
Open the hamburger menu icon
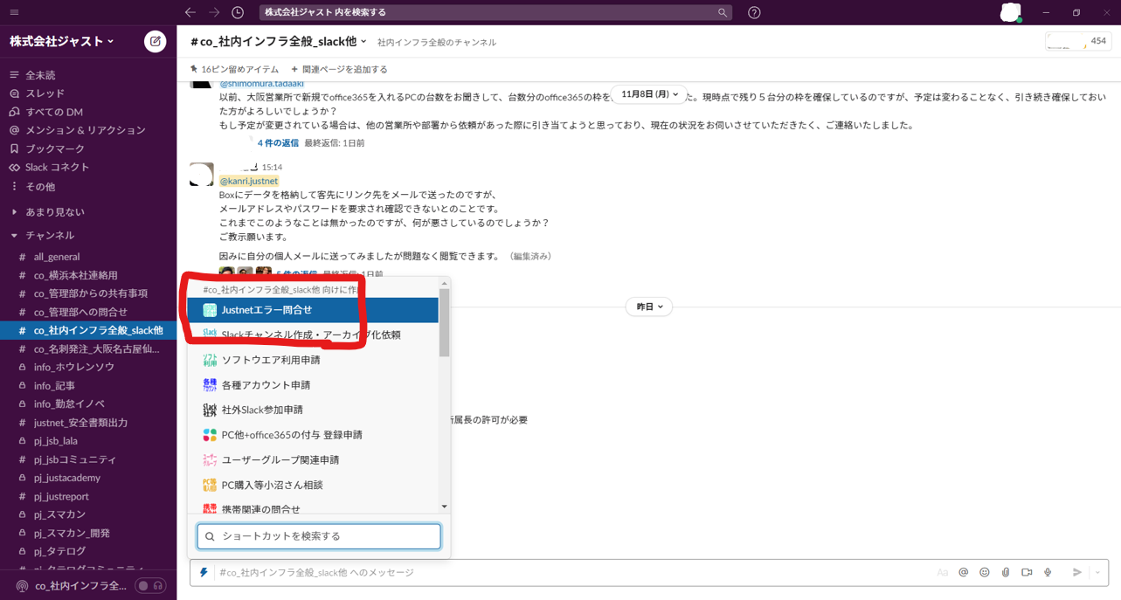(x=14, y=12)
